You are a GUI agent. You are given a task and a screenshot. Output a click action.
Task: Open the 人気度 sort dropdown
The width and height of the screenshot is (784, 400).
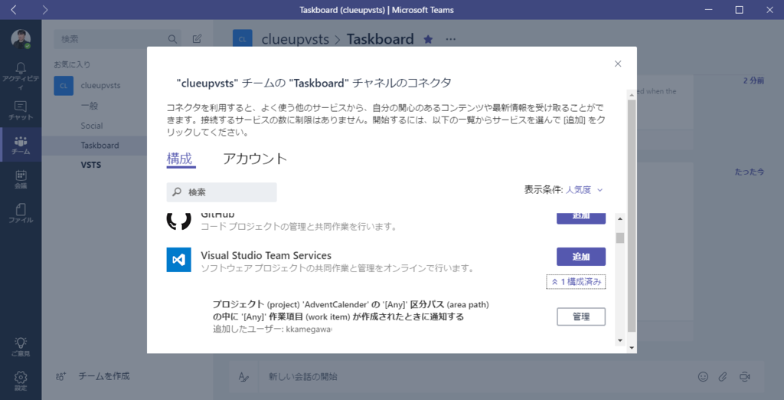point(584,190)
